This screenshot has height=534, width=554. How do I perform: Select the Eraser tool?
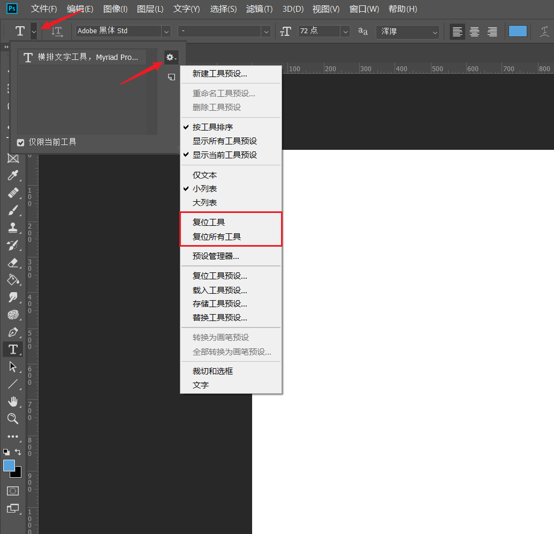(x=13, y=263)
